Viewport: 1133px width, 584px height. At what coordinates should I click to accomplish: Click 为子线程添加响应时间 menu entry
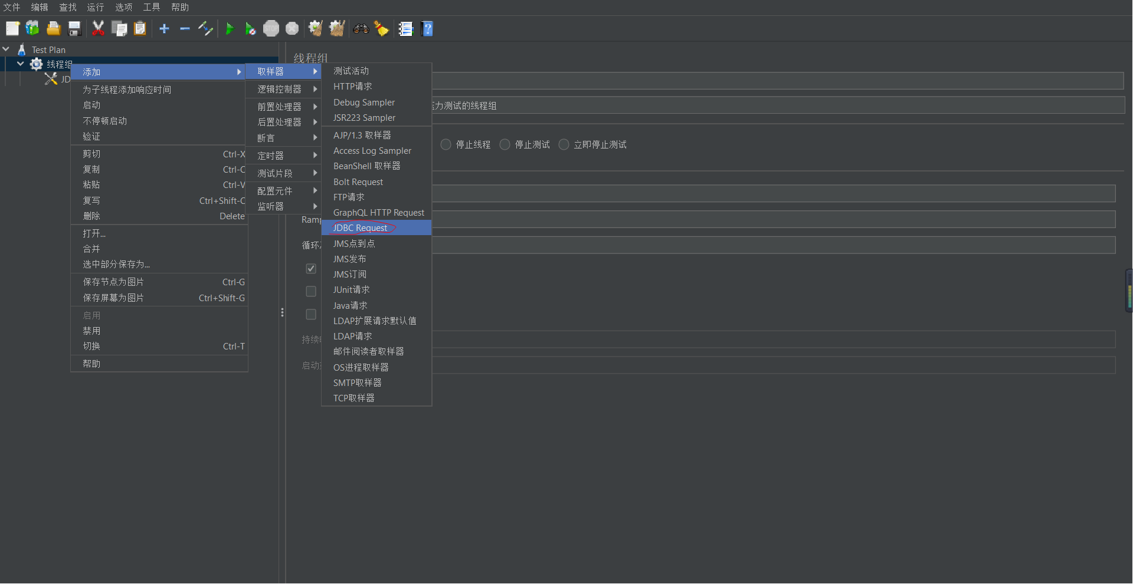point(159,90)
